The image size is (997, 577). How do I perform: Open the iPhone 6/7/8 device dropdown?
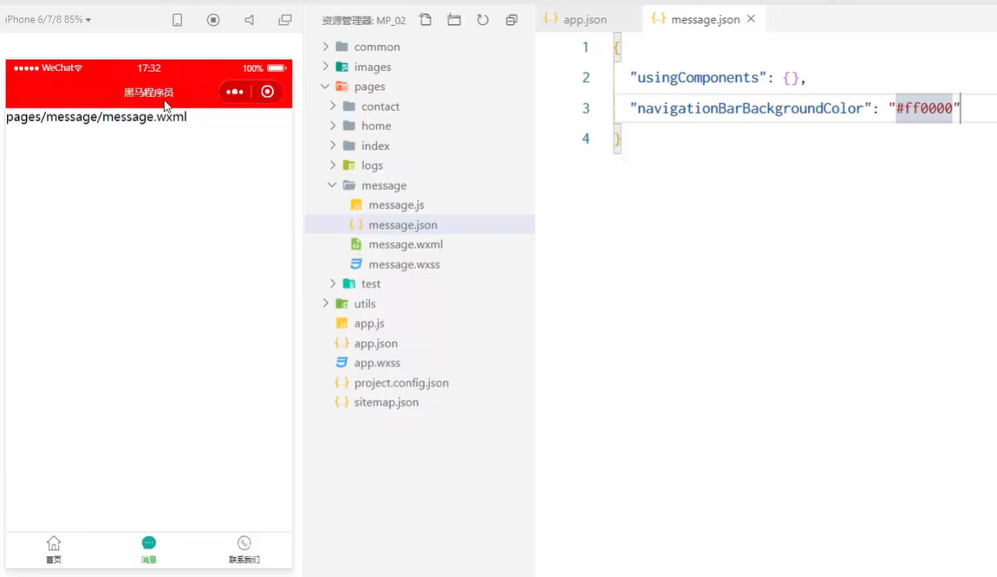pyautogui.click(x=48, y=20)
